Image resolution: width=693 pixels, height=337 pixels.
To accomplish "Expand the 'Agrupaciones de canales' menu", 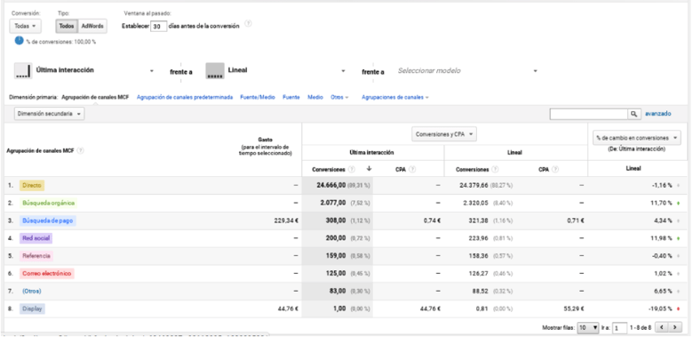I will click(394, 97).
